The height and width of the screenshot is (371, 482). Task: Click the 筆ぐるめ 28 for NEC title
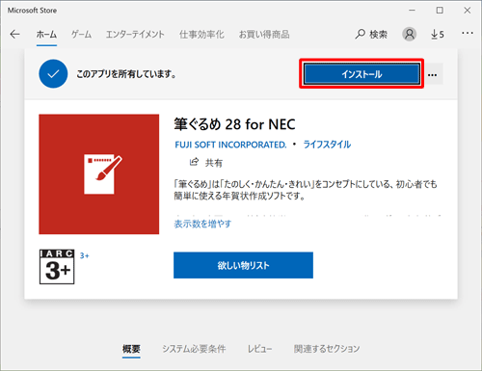point(234,124)
